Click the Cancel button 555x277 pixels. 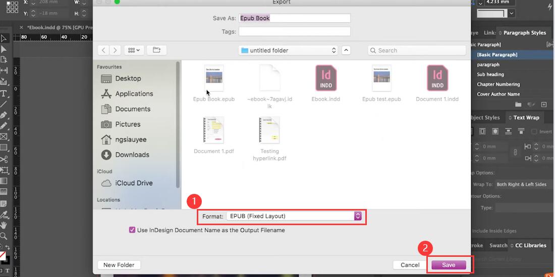pyautogui.click(x=410, y=265)
